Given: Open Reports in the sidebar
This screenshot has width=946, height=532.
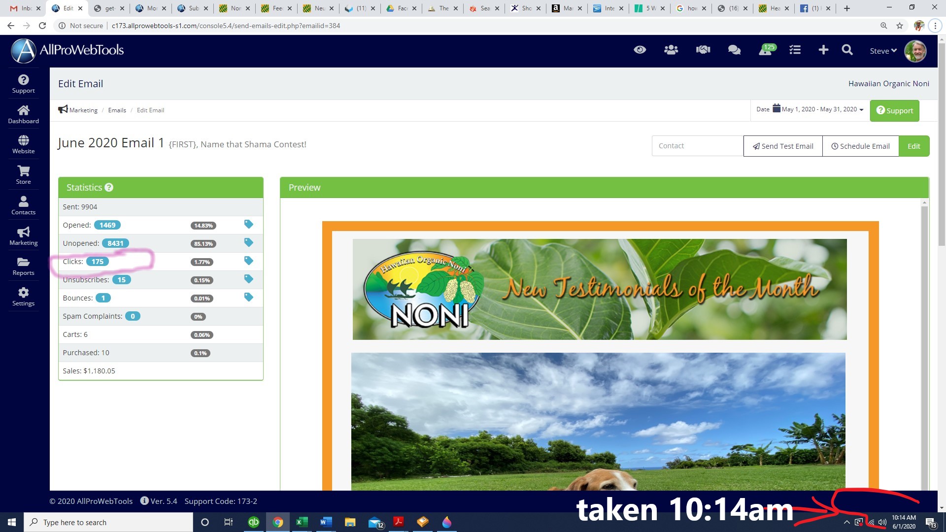Looking at the screenshot, I should [23, 266].
